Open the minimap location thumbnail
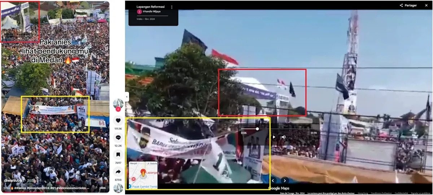The image size is (433, 195). (143, 175)
